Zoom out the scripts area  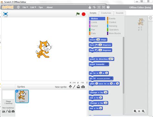[x=135, y=111]
